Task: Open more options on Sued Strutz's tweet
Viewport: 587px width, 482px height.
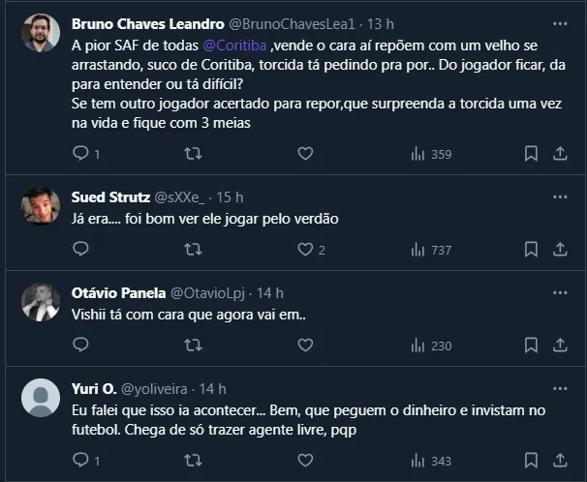Action: point(560,196)
